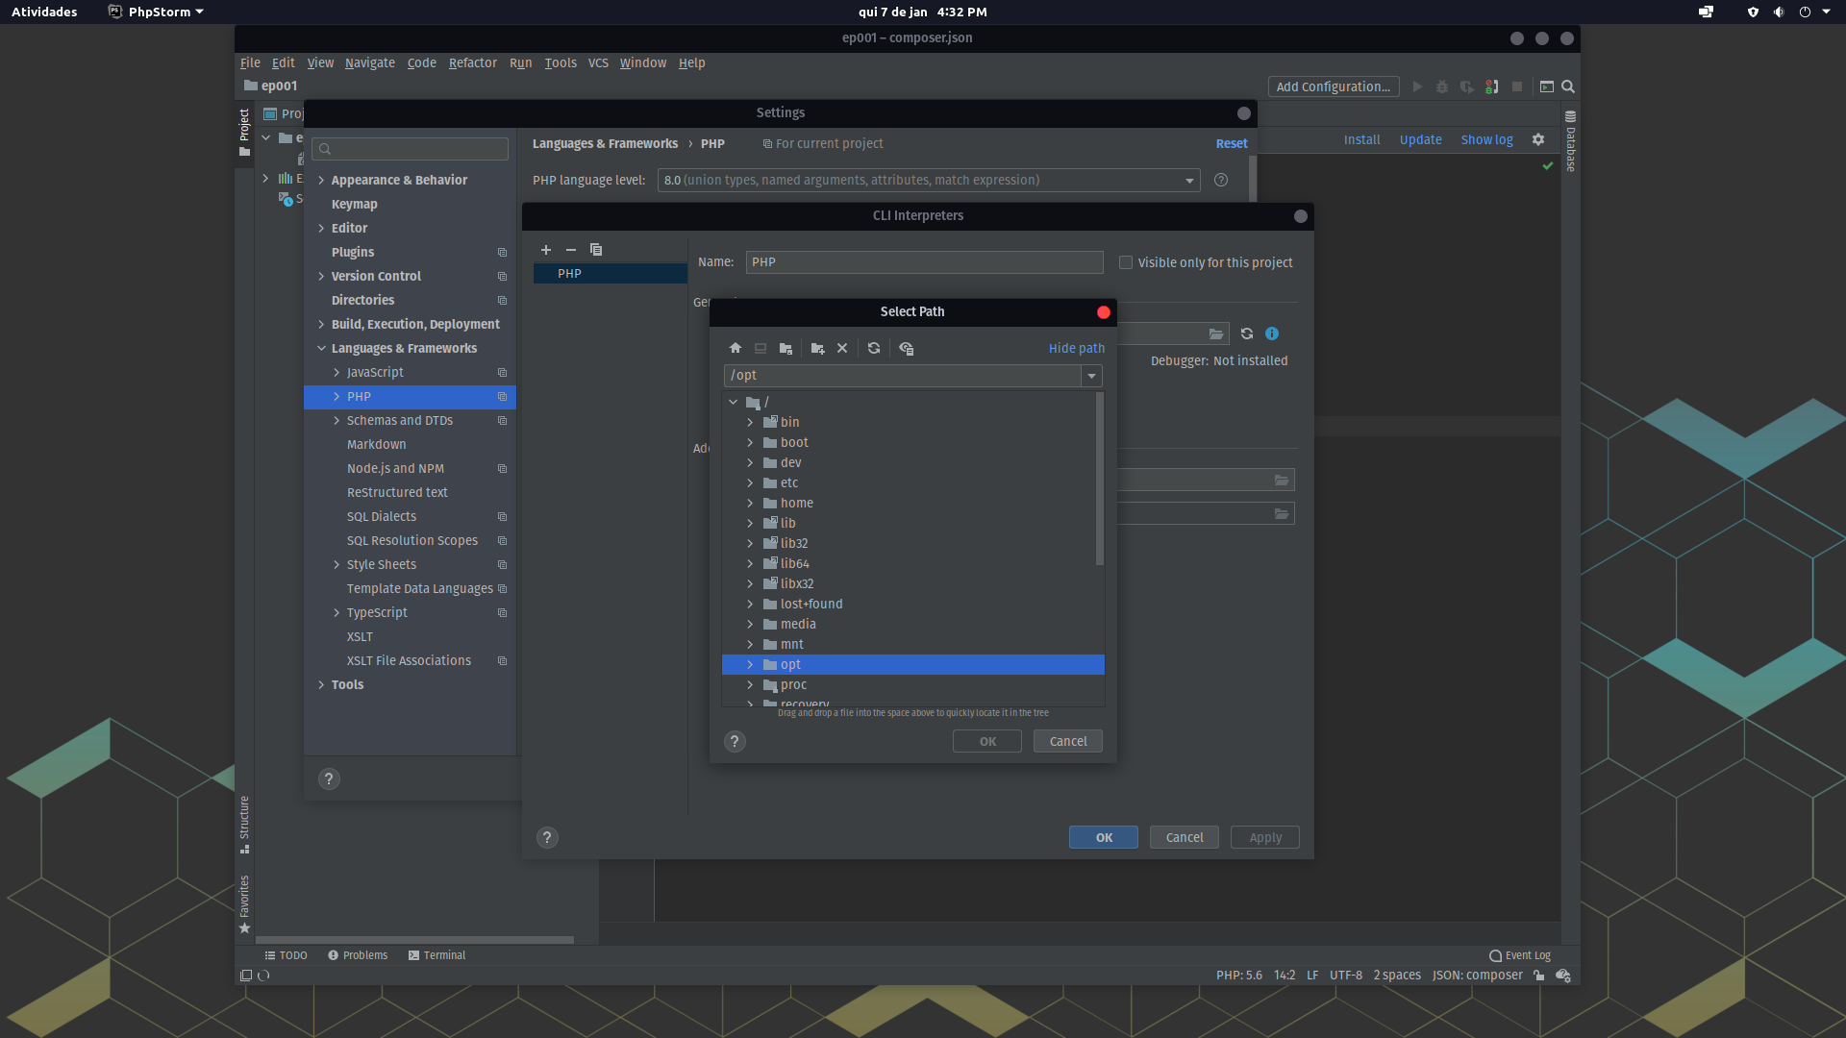Open help for CLI Interpreters dialog
This screenshot has width=1846, height=1038.
(547, 837)
